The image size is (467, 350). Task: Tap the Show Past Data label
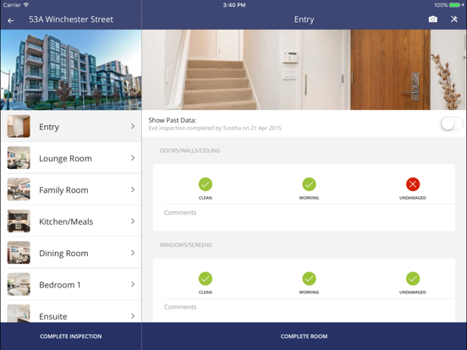pyautogui.click(x=172, y=120)
